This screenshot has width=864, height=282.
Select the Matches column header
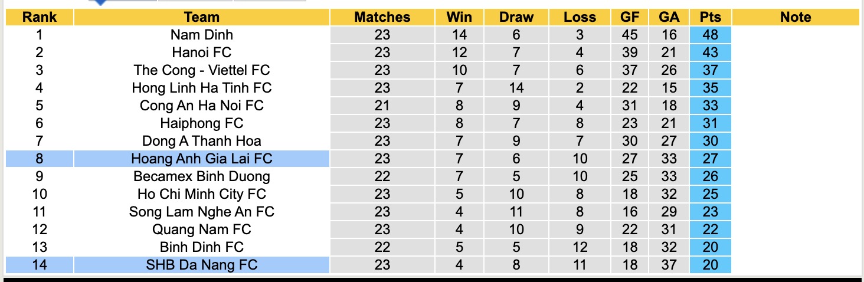[382, 17]
